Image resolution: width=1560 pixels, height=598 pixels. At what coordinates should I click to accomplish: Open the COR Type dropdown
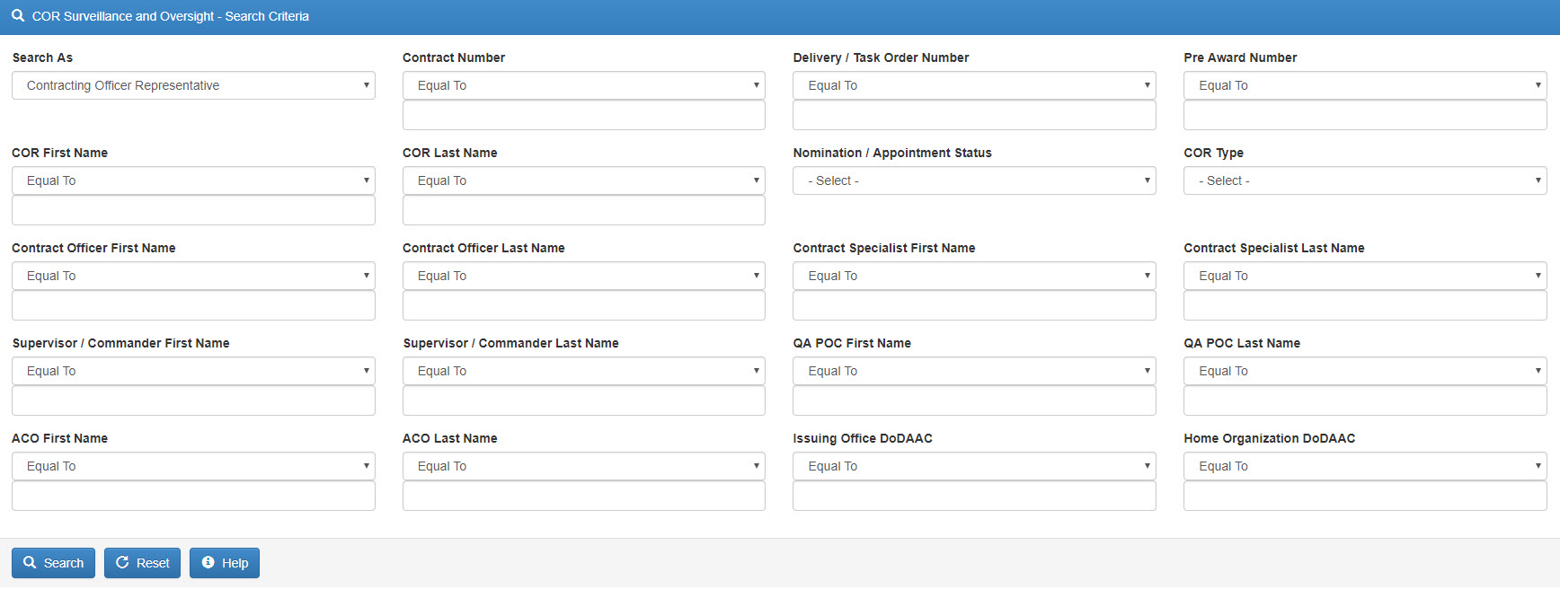tap(1365, 180)
